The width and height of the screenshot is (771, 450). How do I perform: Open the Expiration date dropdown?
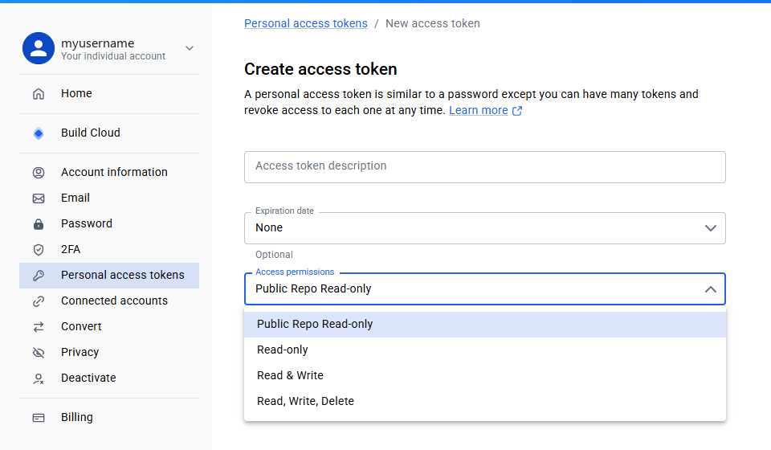tap(485, 228)
